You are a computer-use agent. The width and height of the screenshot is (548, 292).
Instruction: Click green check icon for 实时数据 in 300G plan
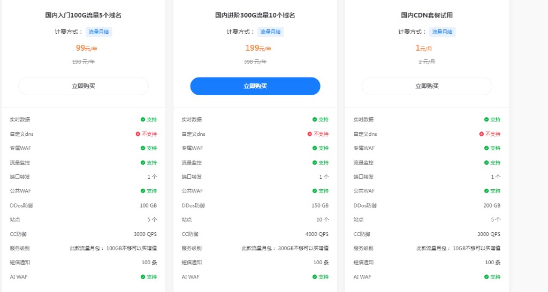[x=315, y=119]
